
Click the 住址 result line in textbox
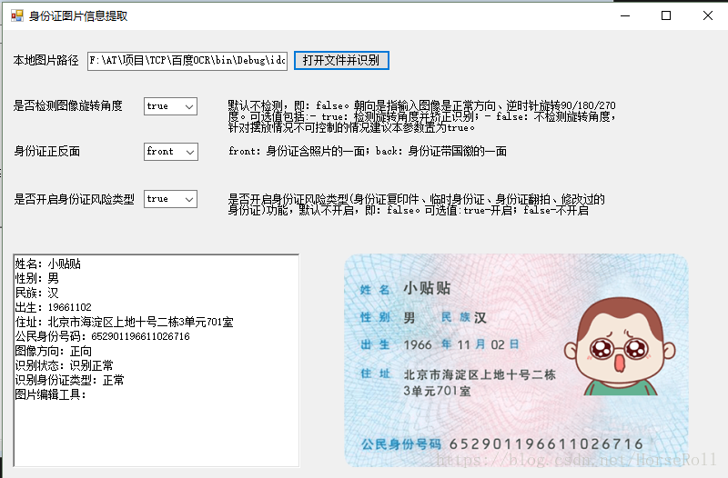124,322
